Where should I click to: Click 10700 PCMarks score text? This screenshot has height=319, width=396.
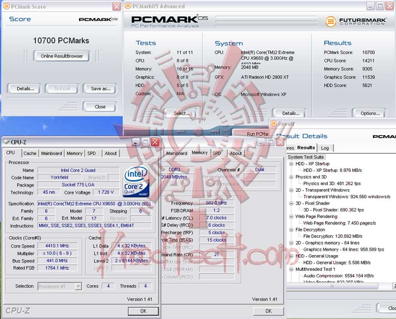click(x=61, y=41)
